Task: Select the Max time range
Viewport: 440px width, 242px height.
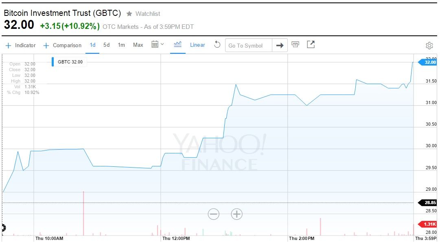Action: coord(138,45)
